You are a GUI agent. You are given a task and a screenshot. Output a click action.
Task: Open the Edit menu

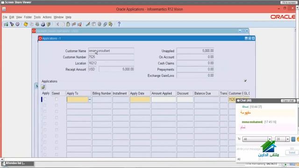coord(12,17)
